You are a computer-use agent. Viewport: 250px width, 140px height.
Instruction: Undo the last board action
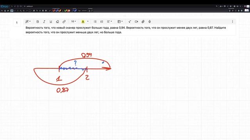12,6
